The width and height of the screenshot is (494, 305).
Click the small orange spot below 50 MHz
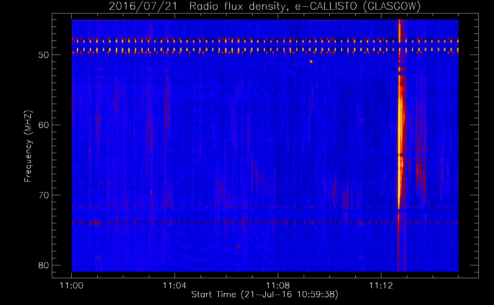tap(311, 62)
